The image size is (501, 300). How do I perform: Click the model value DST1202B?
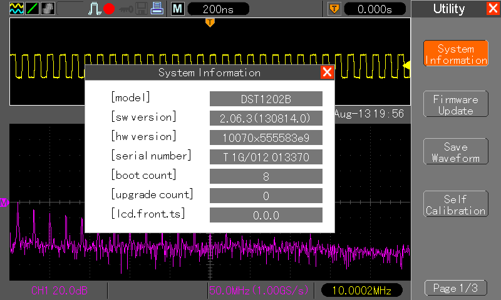point(266,99)
